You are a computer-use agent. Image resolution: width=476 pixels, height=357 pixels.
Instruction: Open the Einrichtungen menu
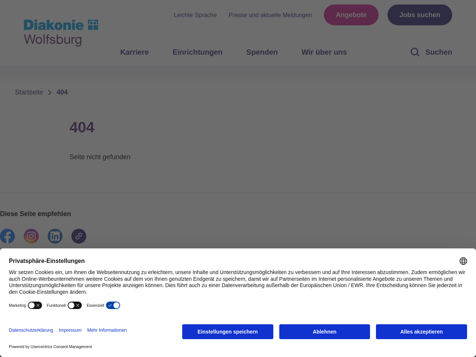[197, 52]
